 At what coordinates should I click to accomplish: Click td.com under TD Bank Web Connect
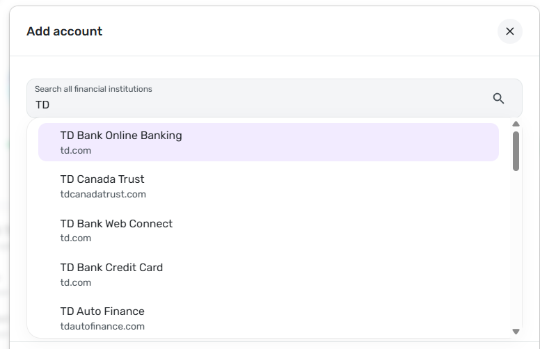75,238
